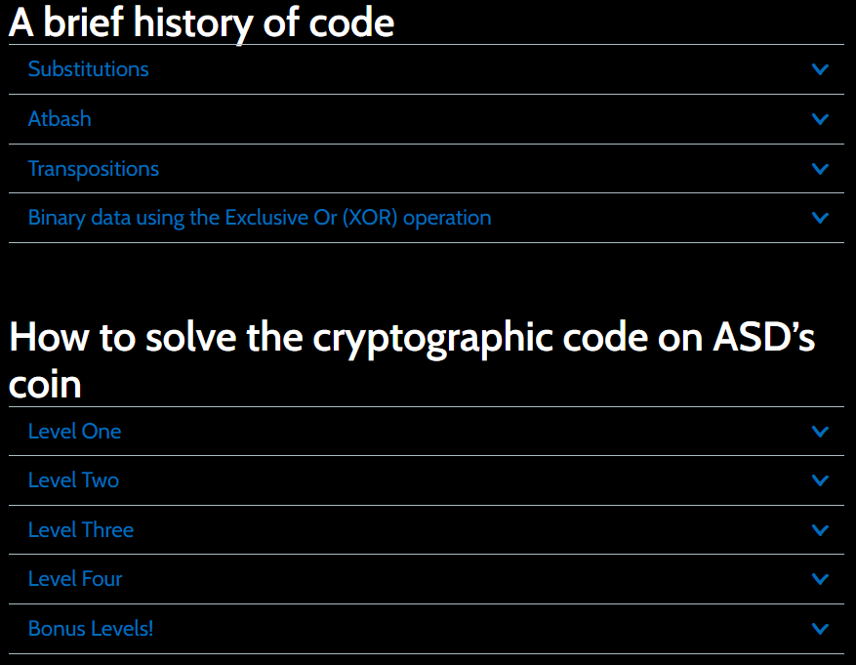Click the chevron beside Bonus Levels!
Image resolution: width=856 pixels, height=665 pixels.
click(x=820, y=629)
